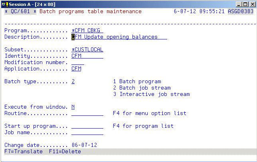Image resolution: width=257 pixels, height=162 pixels.
Task: Click the Application field
Action: 76,69
